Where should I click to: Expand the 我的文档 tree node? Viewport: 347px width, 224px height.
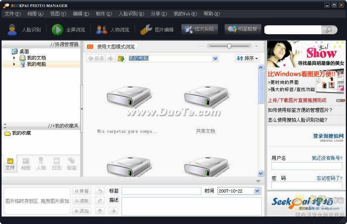point(15,58)
